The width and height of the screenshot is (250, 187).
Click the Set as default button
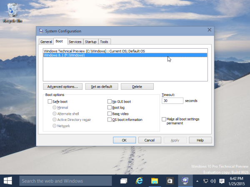(x=102, y=86)
